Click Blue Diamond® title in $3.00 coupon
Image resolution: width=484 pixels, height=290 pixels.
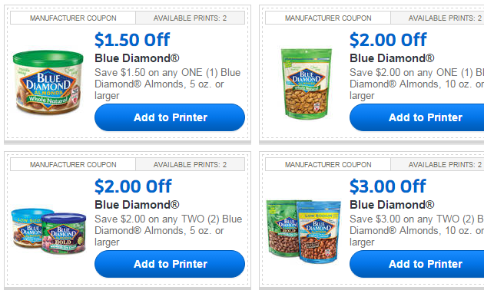point(392,204)
